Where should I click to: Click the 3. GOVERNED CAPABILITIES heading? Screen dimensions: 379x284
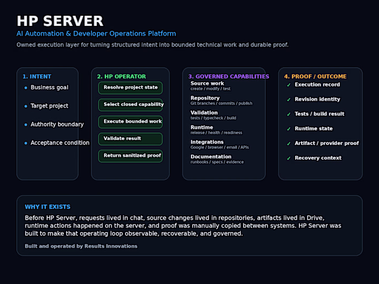point(228,77)
